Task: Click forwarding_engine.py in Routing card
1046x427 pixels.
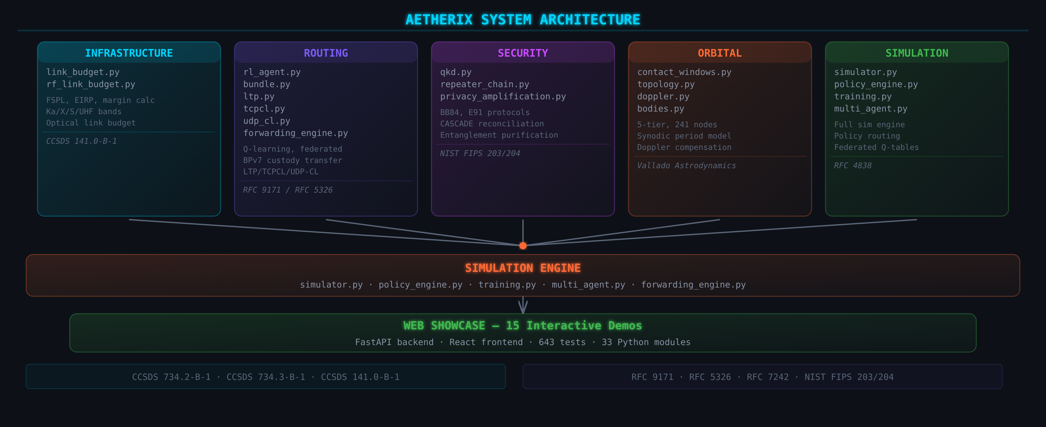Action: coord(295,133)
